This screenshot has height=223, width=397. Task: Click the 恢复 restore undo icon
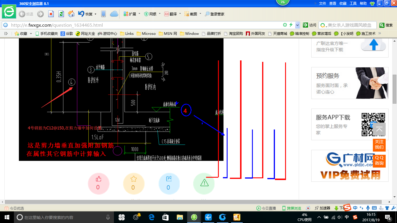pyautogui.click(x=81, y=14)
